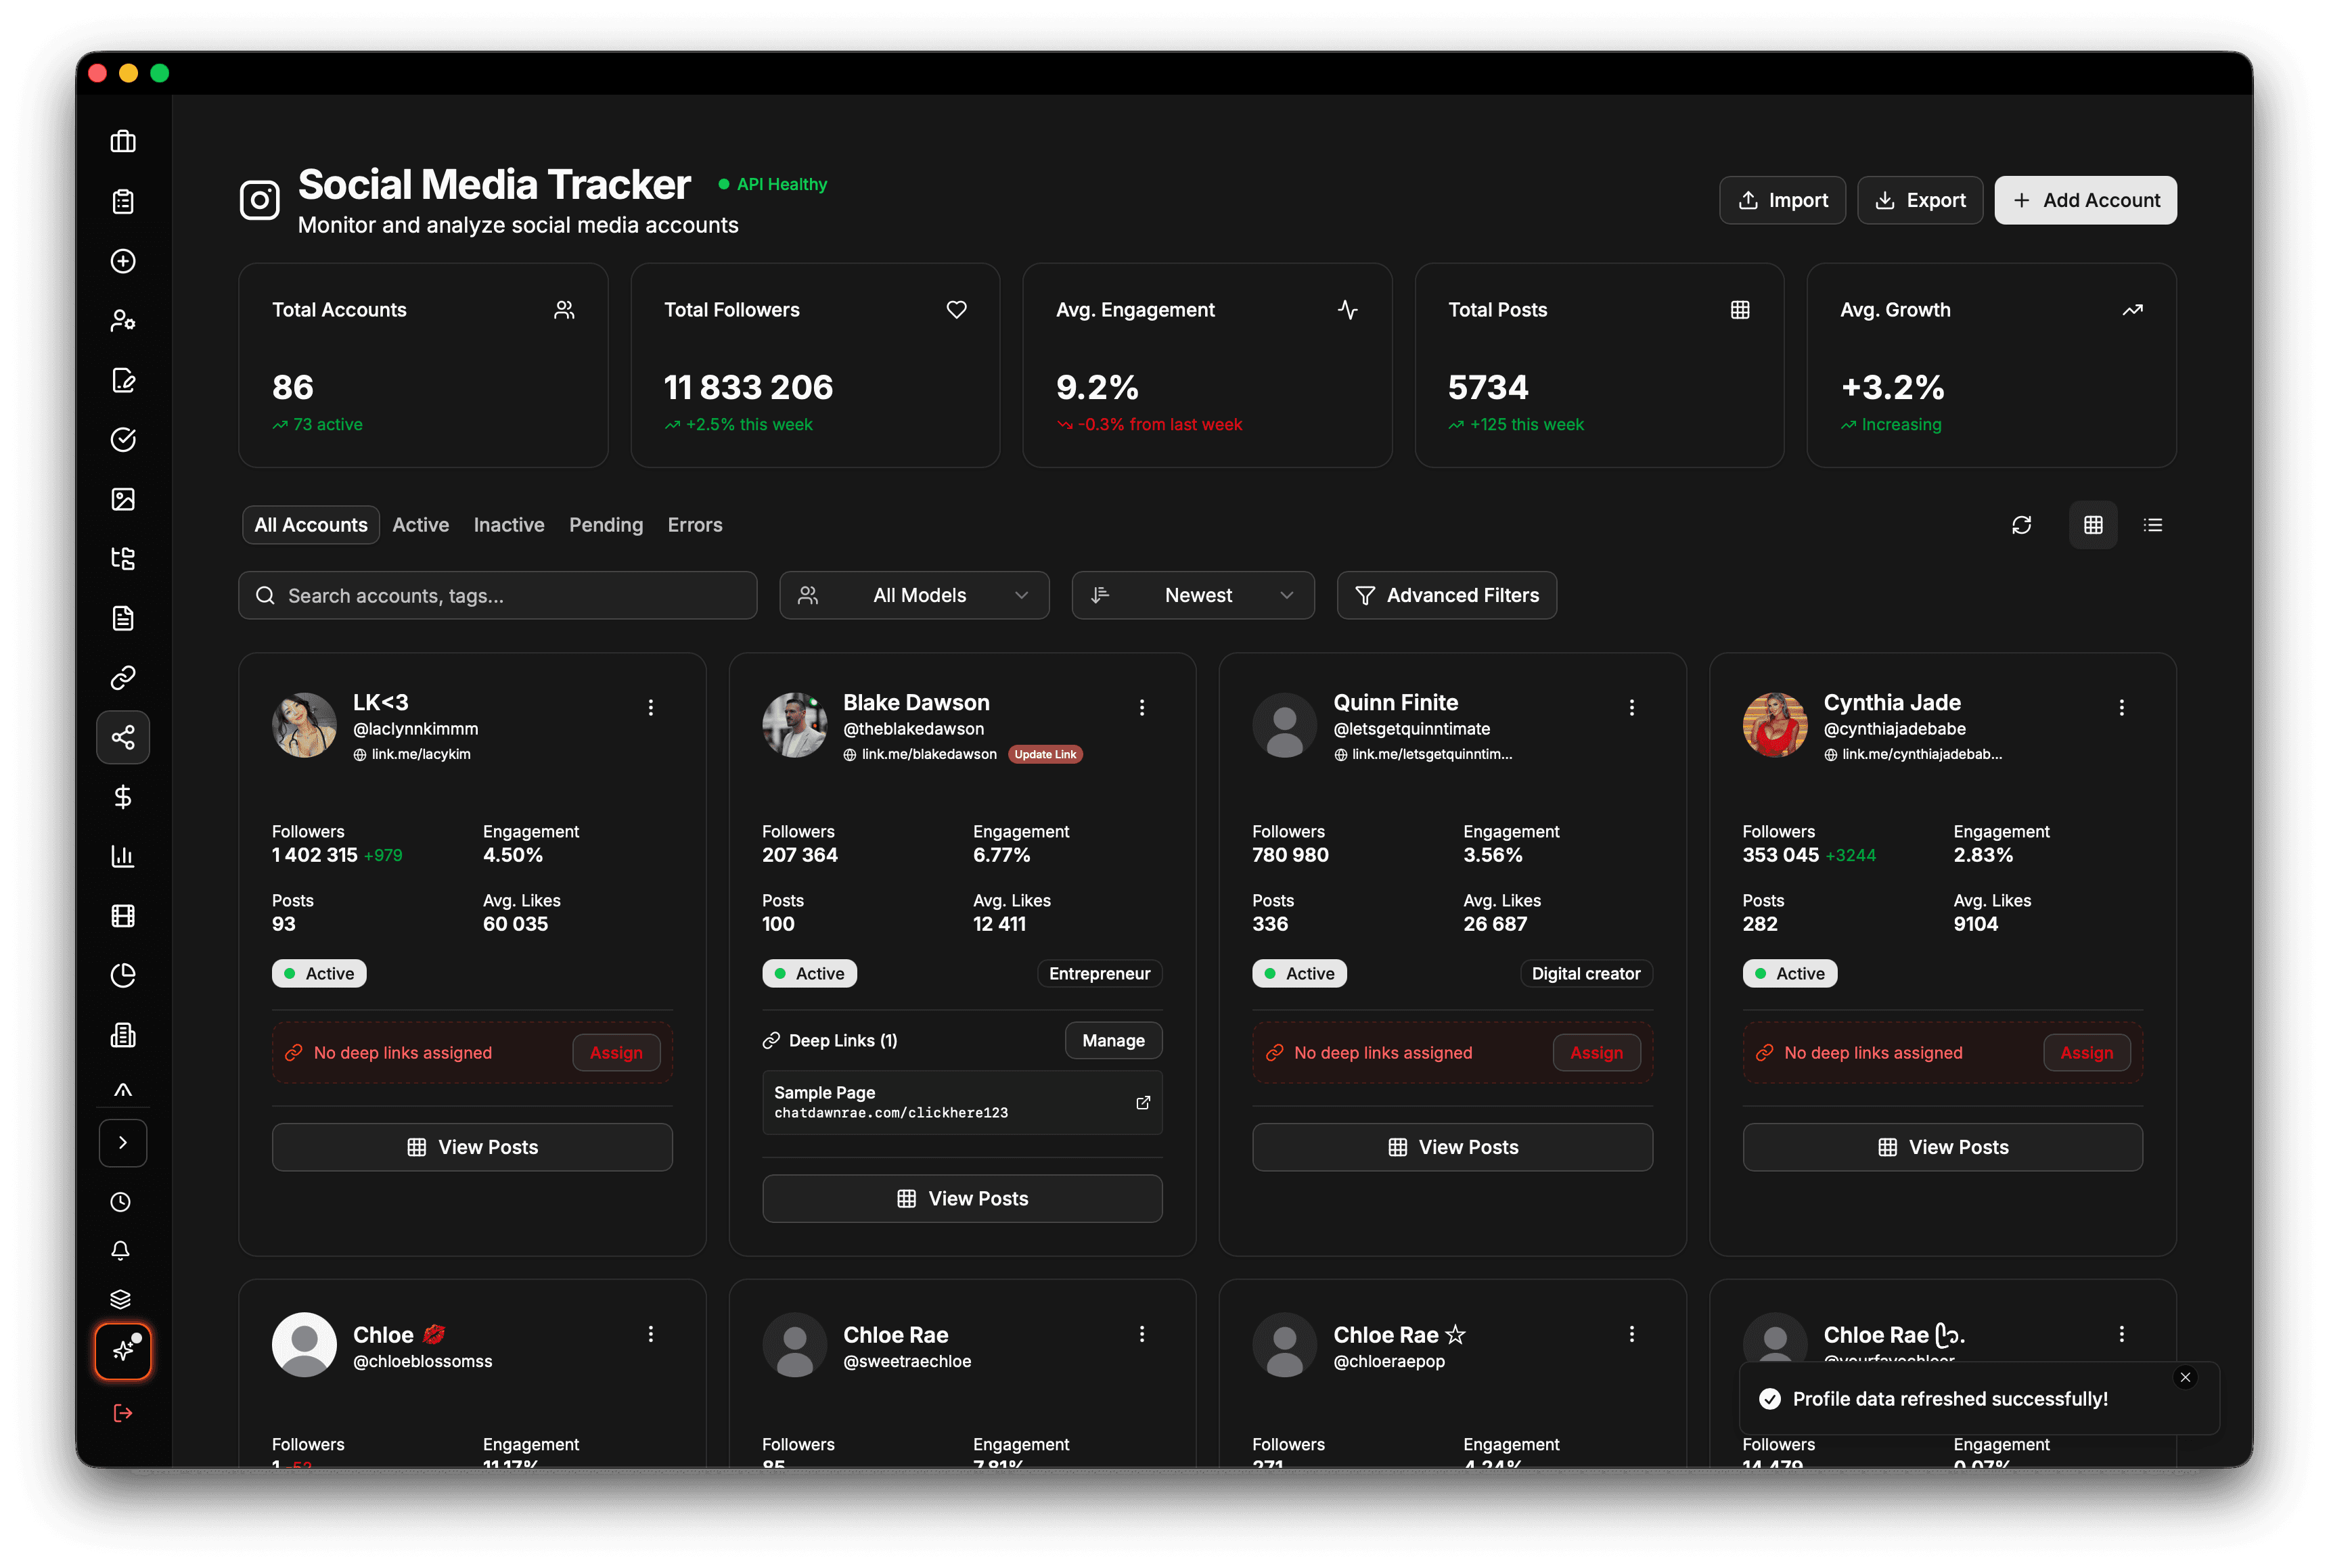
Task: Click the sparkle AI assistant icon
Action: 123,1351
